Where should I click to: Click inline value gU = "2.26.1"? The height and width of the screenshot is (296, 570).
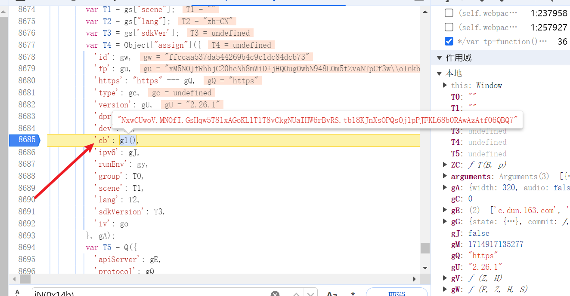click(x=192, y=104)
